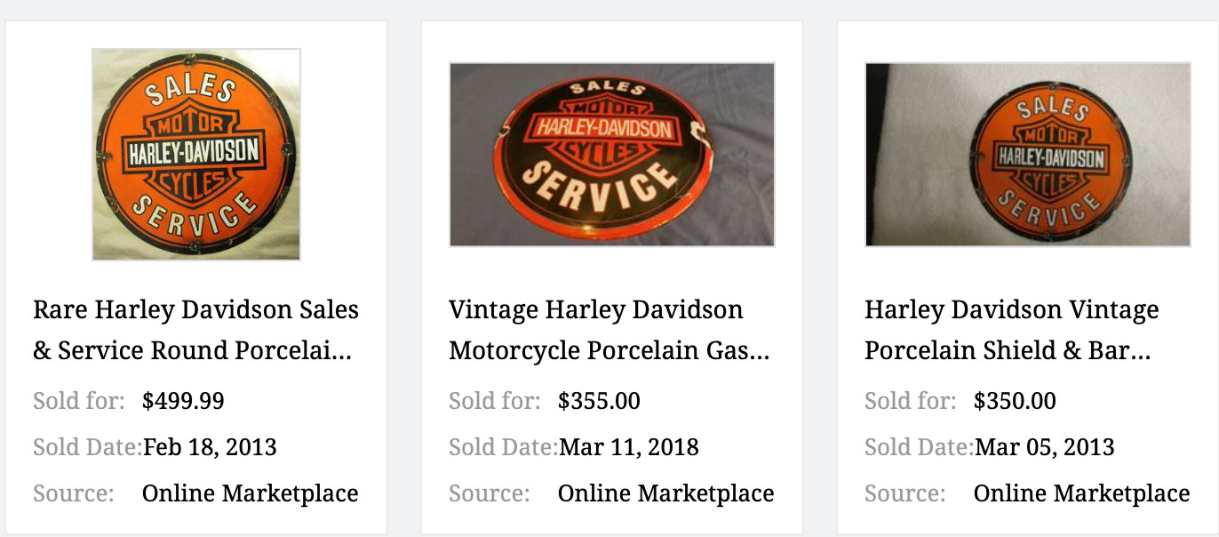
Task: Click the middle listing card
Action: click(612, 267)
